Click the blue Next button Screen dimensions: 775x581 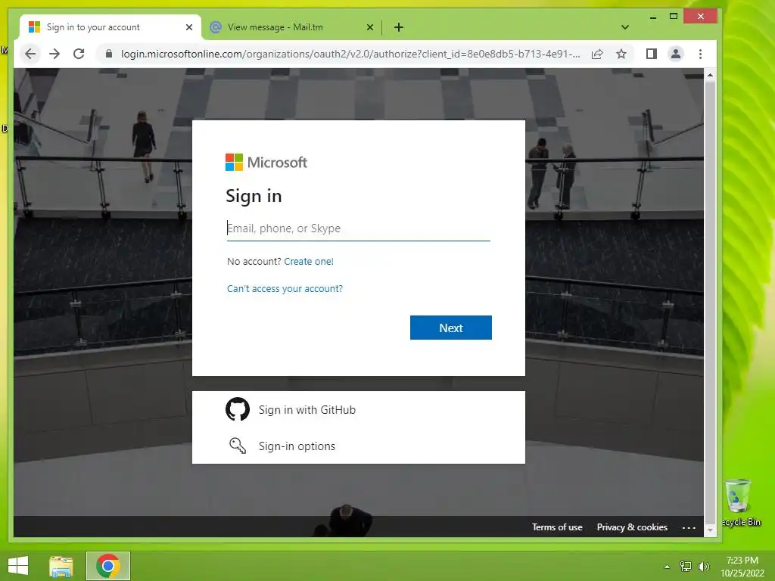(x=451, y=328)
